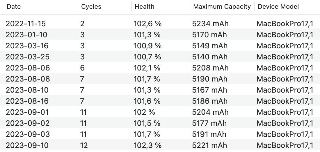This screenshot has height=152, width=320.
Task: Click the 5177 mAh capacity cell
Action: pyautogui.click(x=210, y=123)
